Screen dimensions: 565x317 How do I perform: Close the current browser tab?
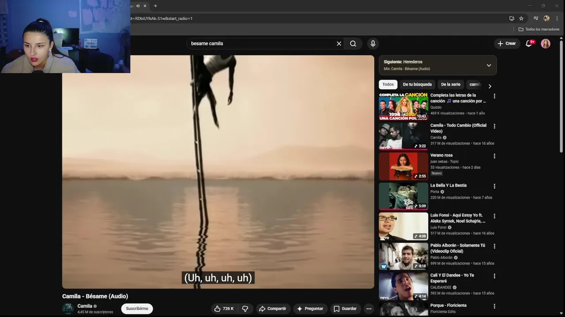(x=145, y=6)
